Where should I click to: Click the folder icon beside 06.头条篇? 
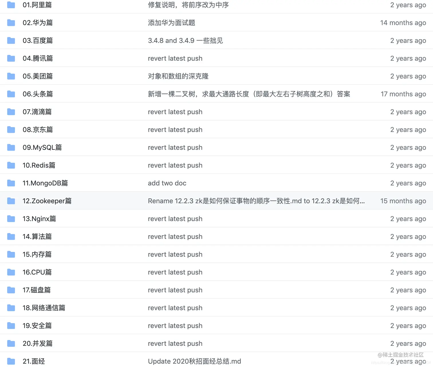point(11,94)
